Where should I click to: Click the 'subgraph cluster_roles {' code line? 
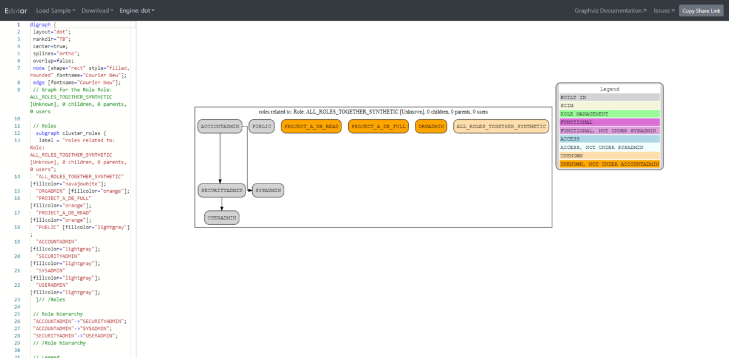pyautogui.click(x=71, y=133)
